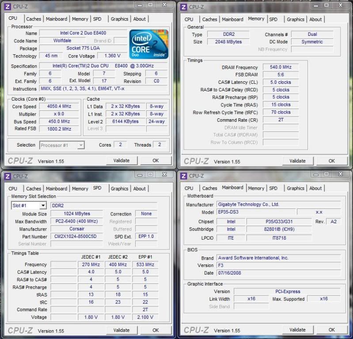Click the Max Bandwidth value PC2-6400 (400 MHz)
353x339 pixels.
point(77,221)
